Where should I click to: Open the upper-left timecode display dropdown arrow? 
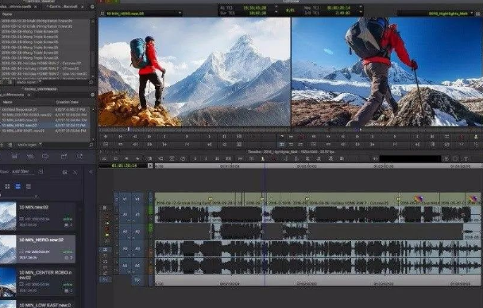click(x=276, y=6)
